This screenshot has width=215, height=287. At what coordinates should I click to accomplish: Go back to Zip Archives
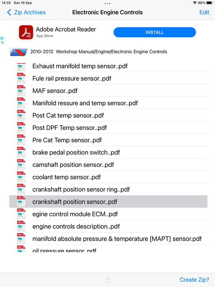(x=26, y=12)
